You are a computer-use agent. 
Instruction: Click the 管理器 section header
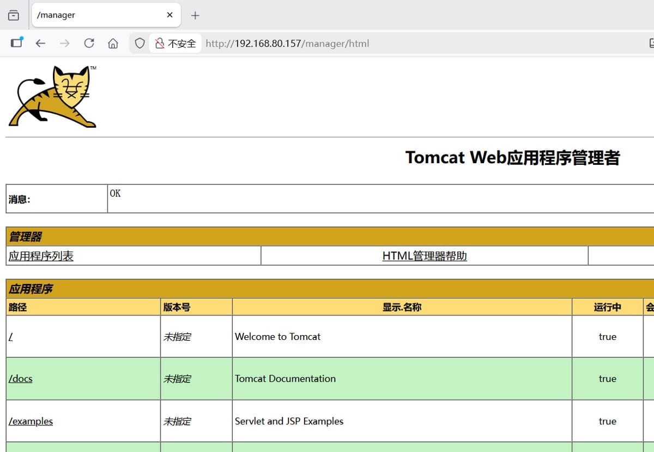coord(330,237)
